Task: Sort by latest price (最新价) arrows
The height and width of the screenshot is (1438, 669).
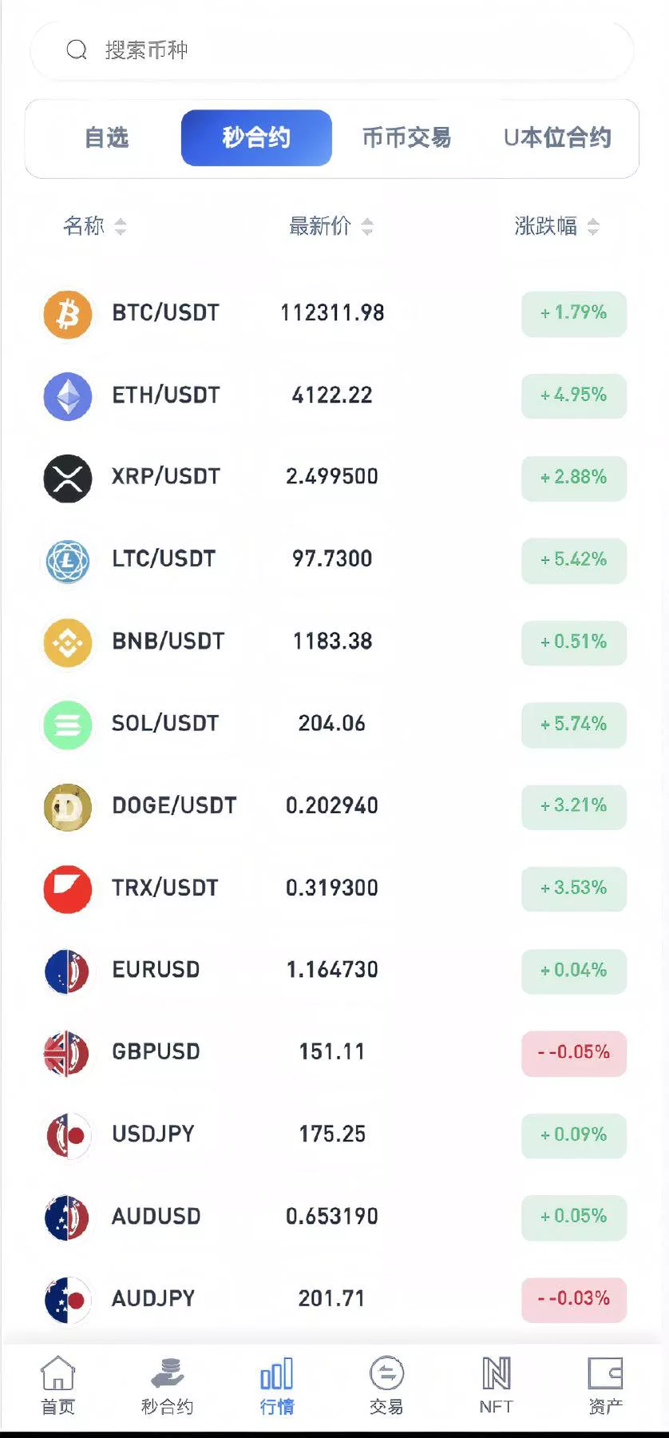Action: 367,227
